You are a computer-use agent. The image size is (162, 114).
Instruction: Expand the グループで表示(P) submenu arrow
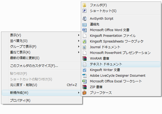[x=79, y=47]
